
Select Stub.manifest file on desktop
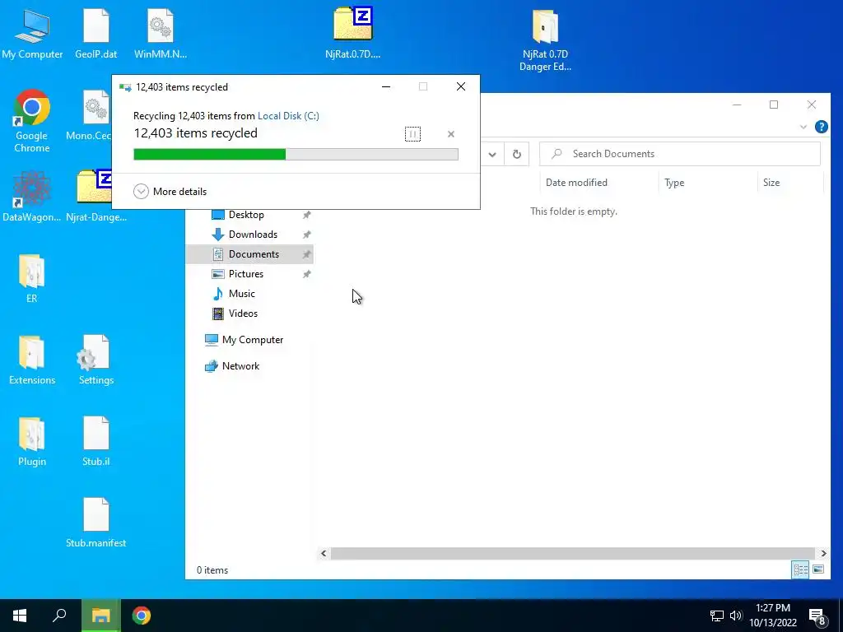coord(95,523)
